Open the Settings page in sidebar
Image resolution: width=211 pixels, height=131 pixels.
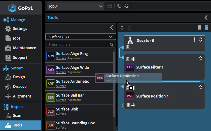coord(20,29)
